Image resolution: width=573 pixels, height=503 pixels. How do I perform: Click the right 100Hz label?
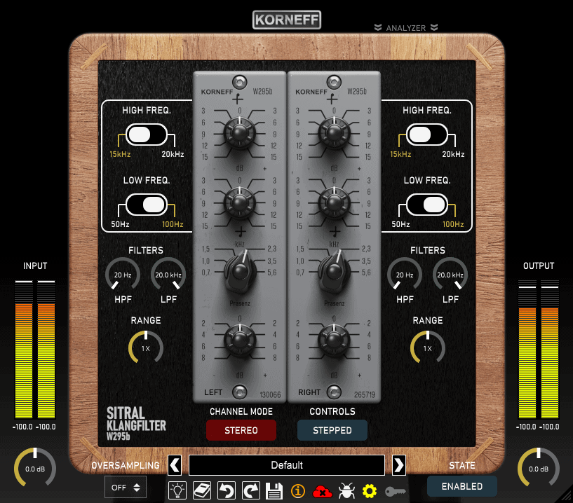coord(453,224)
